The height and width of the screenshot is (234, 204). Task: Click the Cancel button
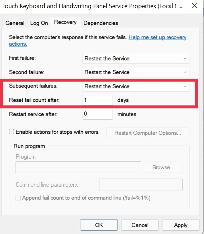[x=140, y=225]
